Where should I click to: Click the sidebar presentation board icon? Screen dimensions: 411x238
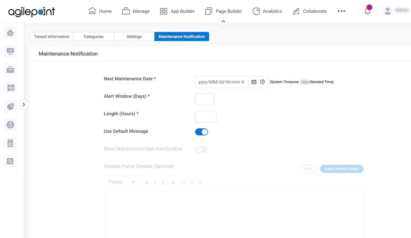[10, 51]
